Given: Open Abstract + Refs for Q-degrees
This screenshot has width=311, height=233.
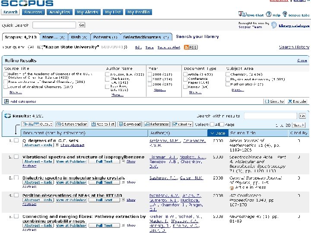Looking at the screenshot, I should tap(38, 145).
